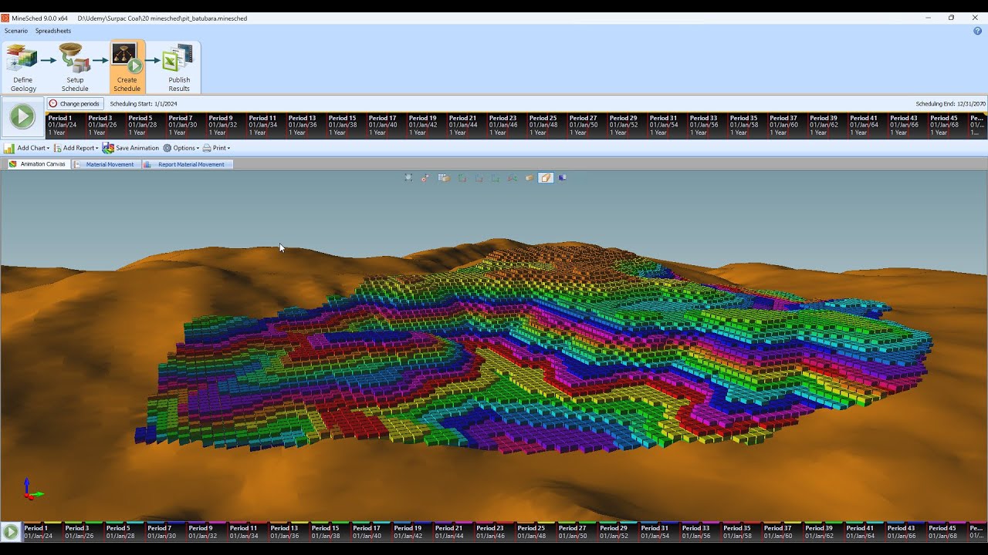The width and height of the screenshot is (988, 555).
Task: Expand the Add Report dropdown
Action: point(76,148)
